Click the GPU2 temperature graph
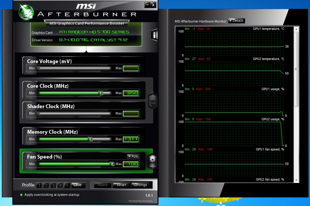The height and width of the screenshot is (206, 310). click(234, 74)
